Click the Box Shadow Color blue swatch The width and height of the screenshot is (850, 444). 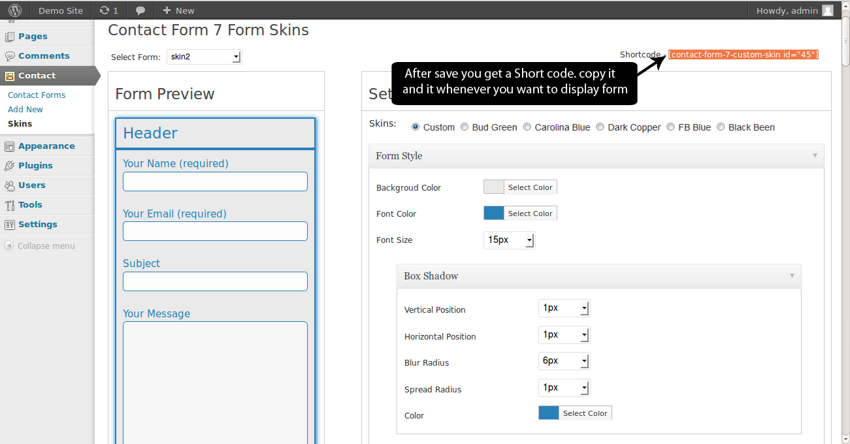[x=549, y=413]
